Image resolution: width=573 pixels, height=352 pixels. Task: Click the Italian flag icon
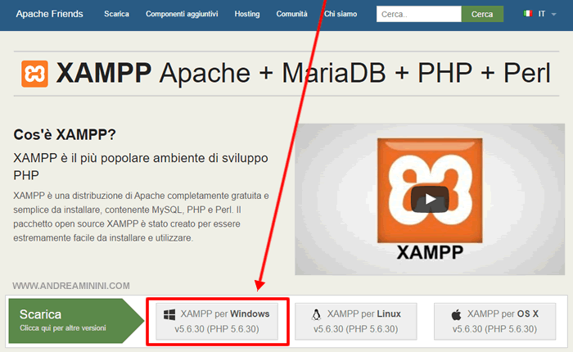pyautogui.click(x=528, y=14)
